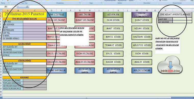Select the HAZİRAN GİDER button
Screen dimensions: 194x99
(x=142, y=37)
